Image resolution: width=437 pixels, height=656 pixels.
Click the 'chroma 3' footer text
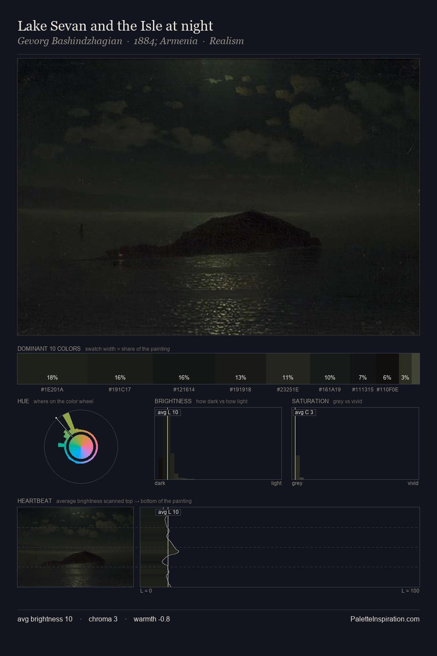103,619
